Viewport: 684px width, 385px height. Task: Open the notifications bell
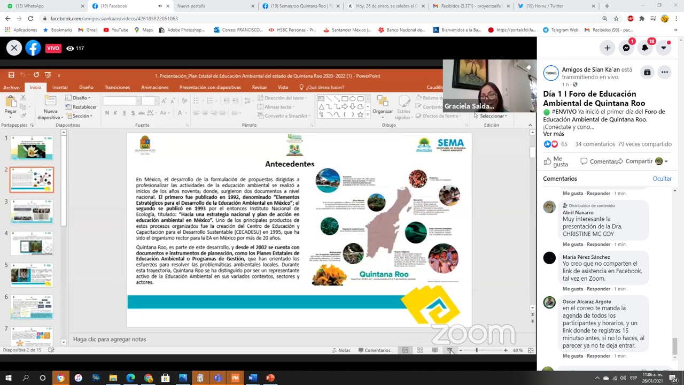[x=645, y=48]
